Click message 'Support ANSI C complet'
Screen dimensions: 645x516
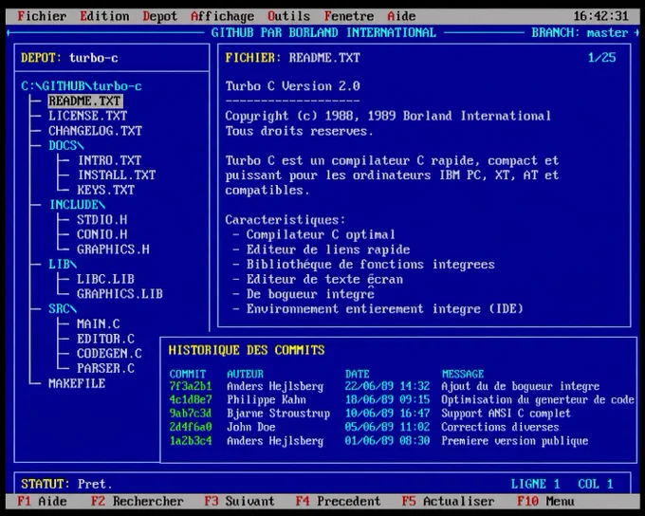click(x=506, y=414)
